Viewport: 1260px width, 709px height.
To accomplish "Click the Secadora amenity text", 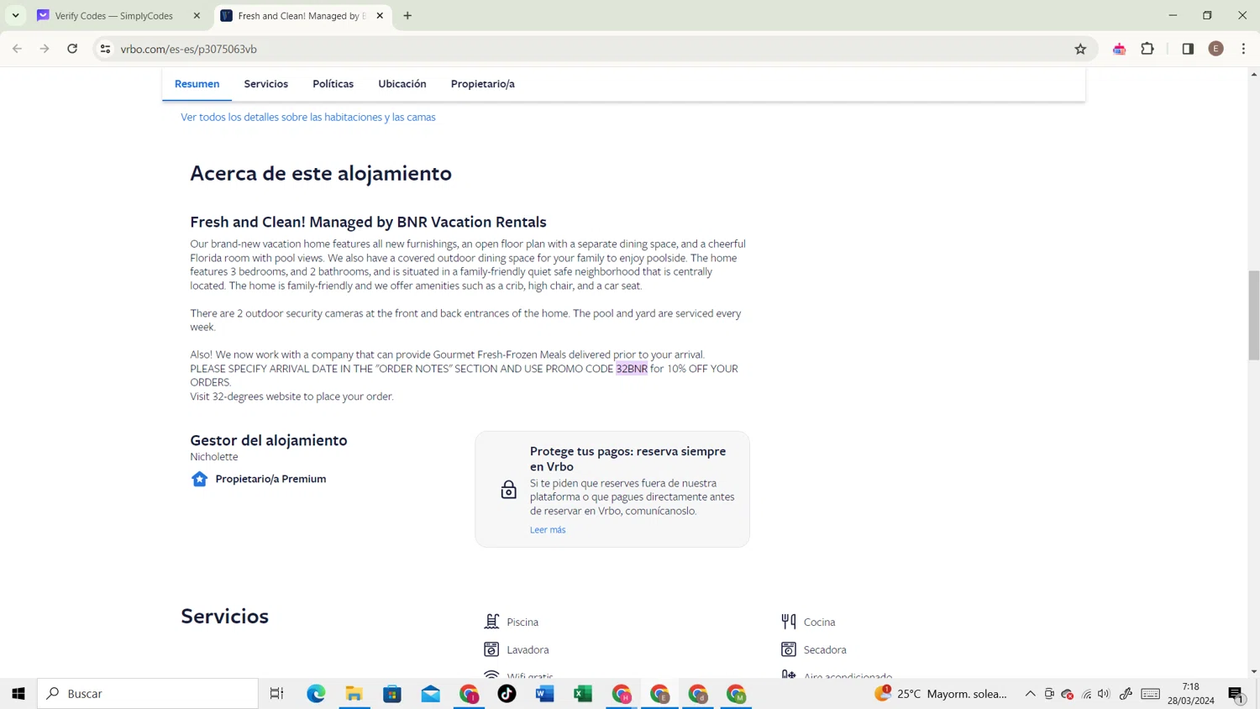I will tap(825, 650).
